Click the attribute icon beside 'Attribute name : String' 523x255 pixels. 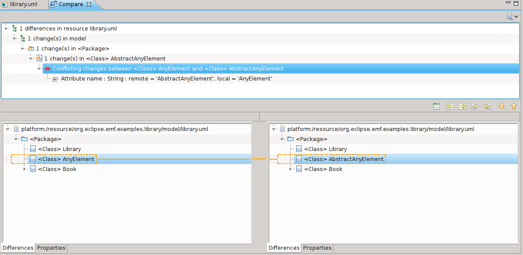pos(55,79)
